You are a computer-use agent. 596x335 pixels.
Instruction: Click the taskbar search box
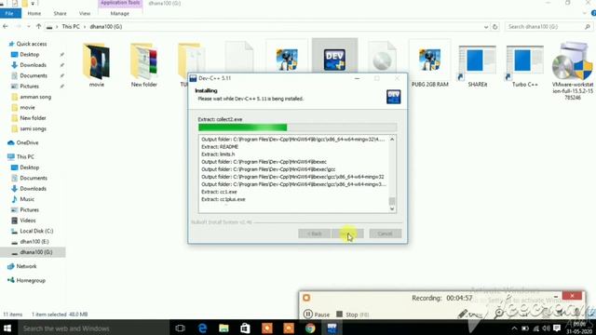(x=93, y=328)
